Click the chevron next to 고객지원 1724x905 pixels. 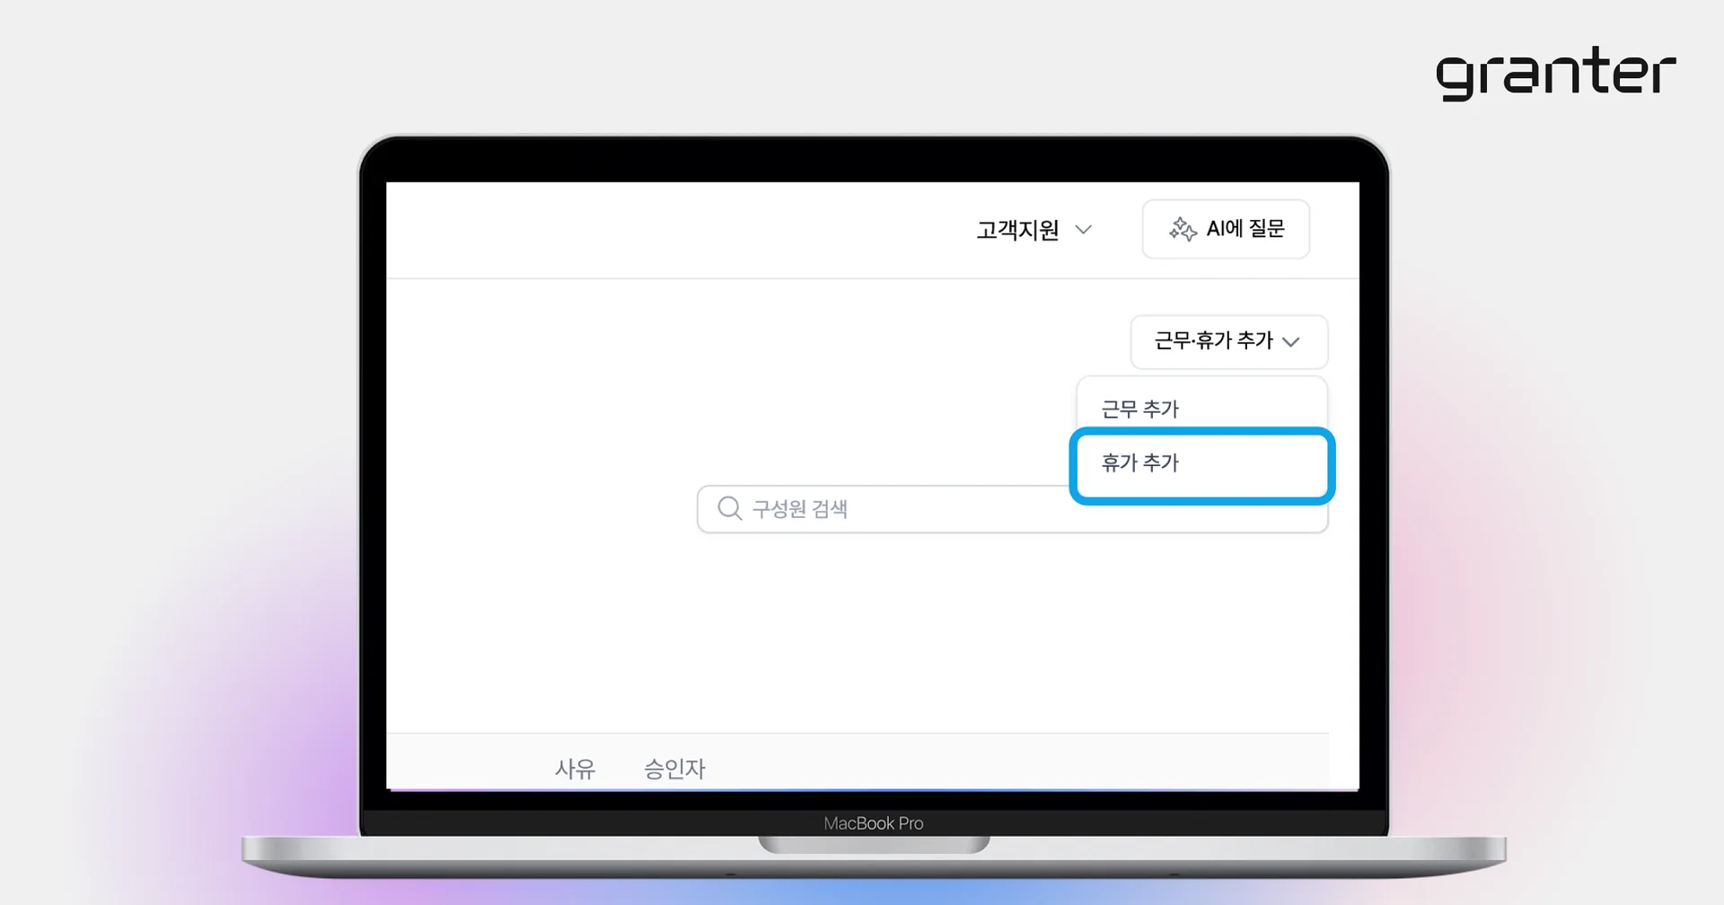point(1084,230)
